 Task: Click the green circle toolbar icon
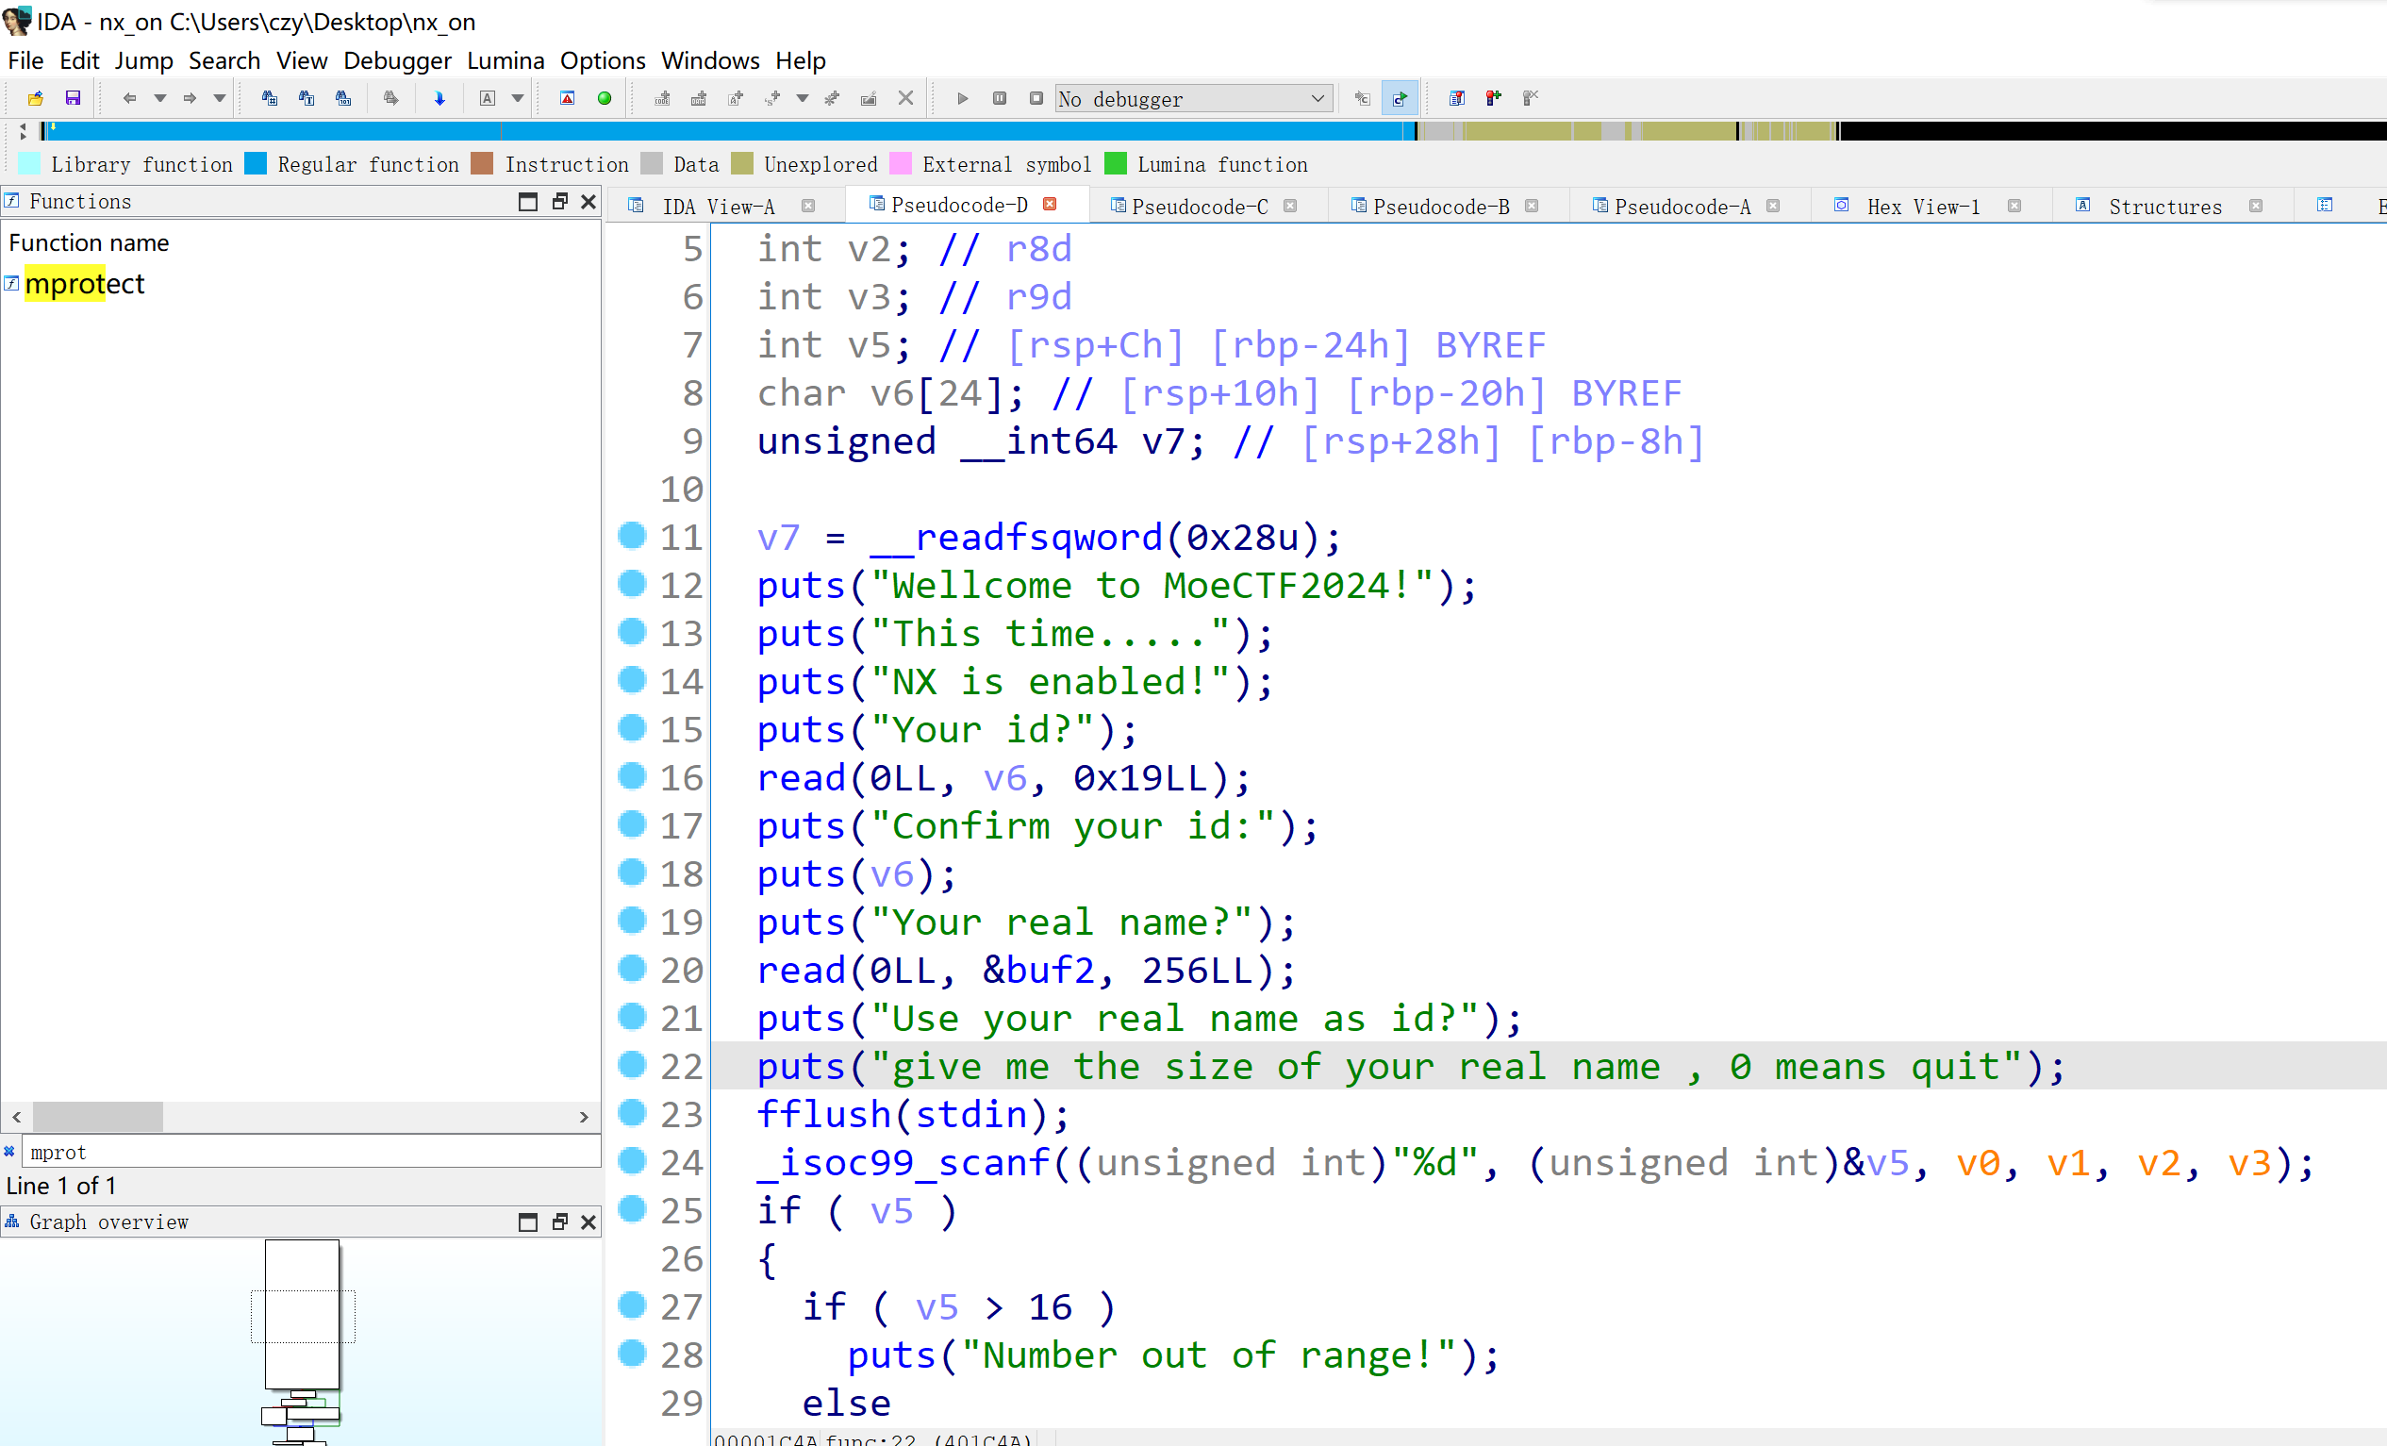click(605, 98)
